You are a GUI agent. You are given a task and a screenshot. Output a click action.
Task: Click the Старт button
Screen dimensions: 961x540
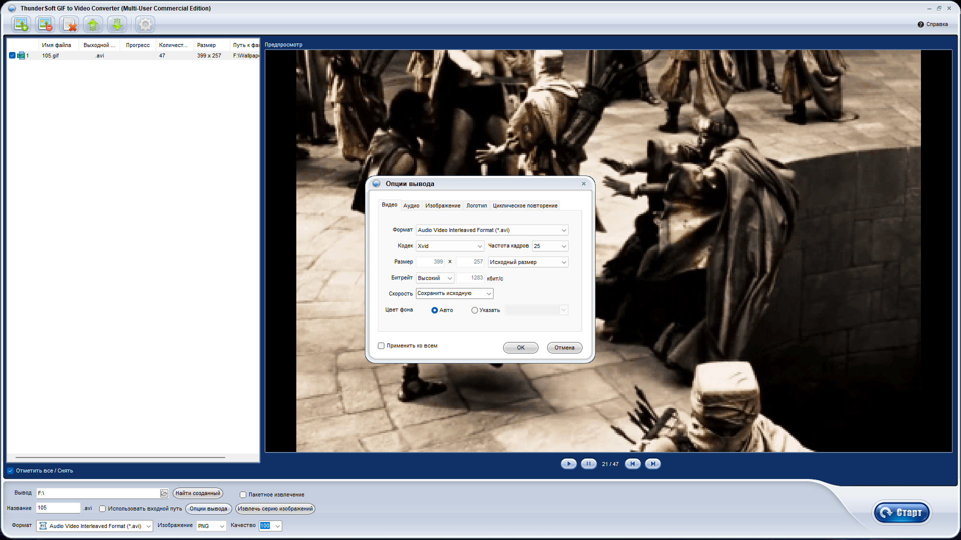pyautogui.click(x=901, y=512)
